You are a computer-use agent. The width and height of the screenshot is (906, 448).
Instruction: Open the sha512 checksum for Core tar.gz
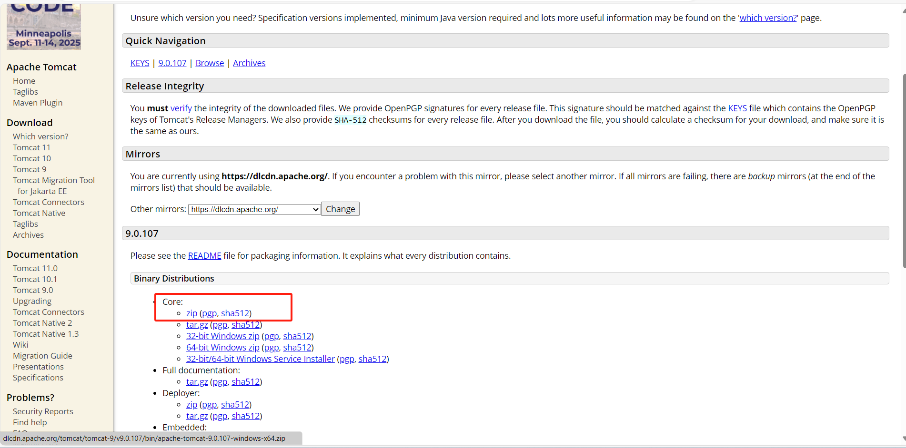coord(246,324)
